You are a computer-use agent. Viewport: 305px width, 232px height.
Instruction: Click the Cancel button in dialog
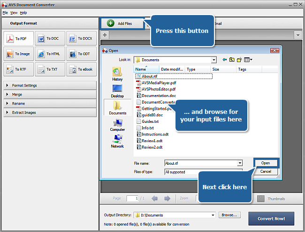click(266, 171)
